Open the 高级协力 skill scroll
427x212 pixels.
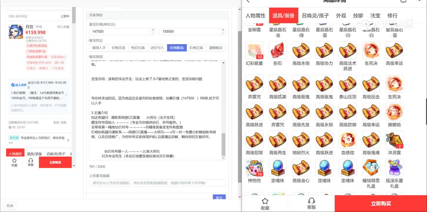click(x=324, y=51)
